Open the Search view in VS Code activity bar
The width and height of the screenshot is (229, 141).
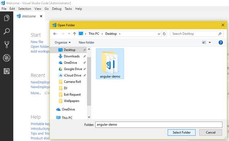(x=7, y=31)
